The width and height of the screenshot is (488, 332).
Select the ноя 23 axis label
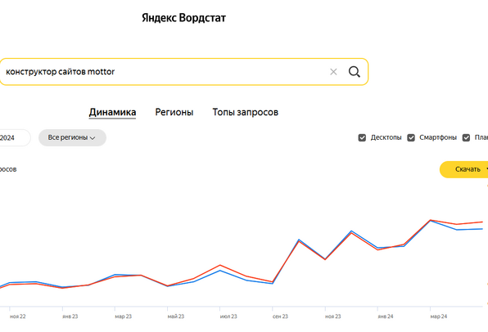pyautogui.click(x=333, y=316)
